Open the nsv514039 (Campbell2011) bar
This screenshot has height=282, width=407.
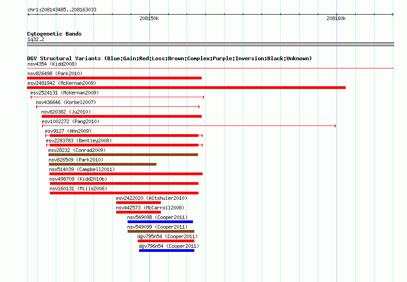[x=126, y=174]
